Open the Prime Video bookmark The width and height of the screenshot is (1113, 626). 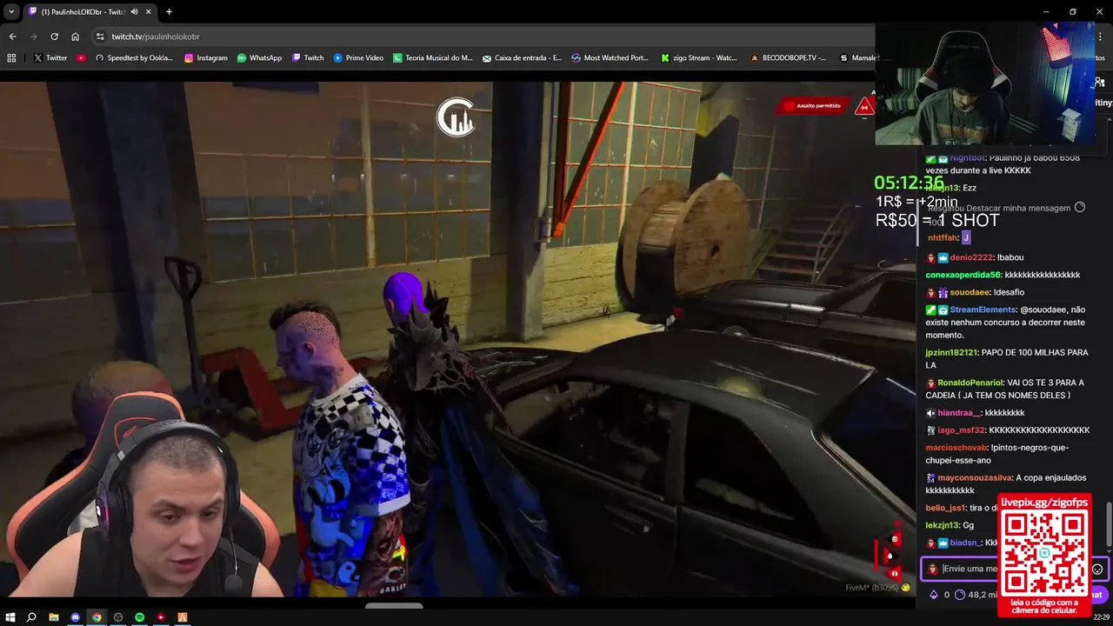pos(358,58)
